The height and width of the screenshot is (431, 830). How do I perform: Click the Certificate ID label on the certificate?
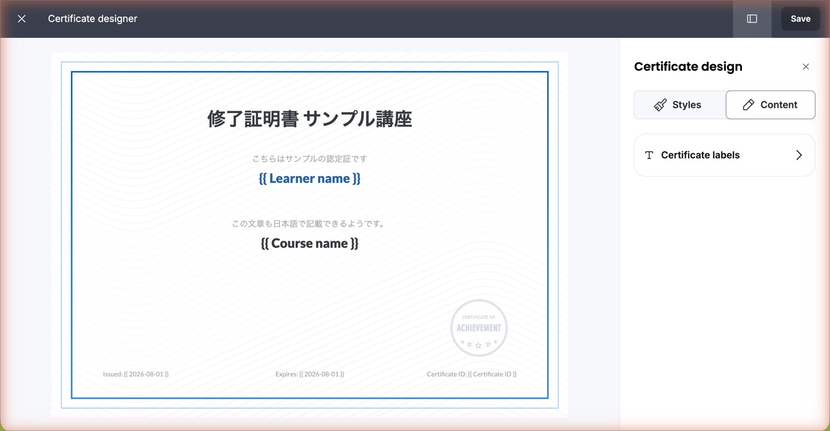[472, 374]
